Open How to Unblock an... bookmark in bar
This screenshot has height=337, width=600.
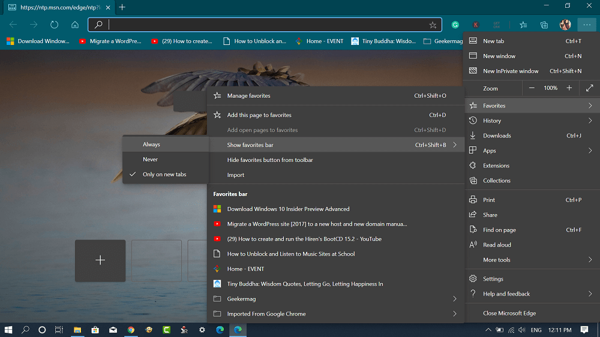pyautogui.click(x=255, y=41)
